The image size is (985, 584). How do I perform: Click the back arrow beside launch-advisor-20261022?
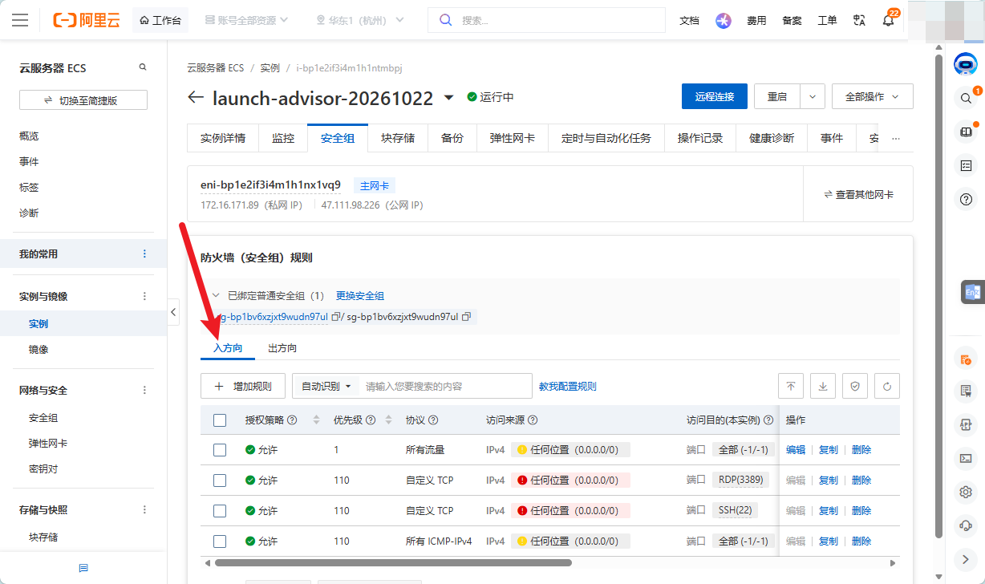196,97
